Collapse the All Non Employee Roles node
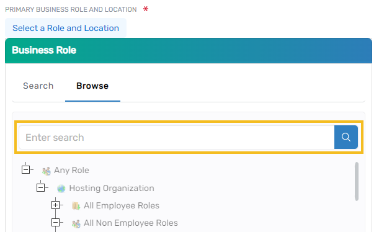Image resolution: width=379 pixels, height=232 pixels. point(55,223)
